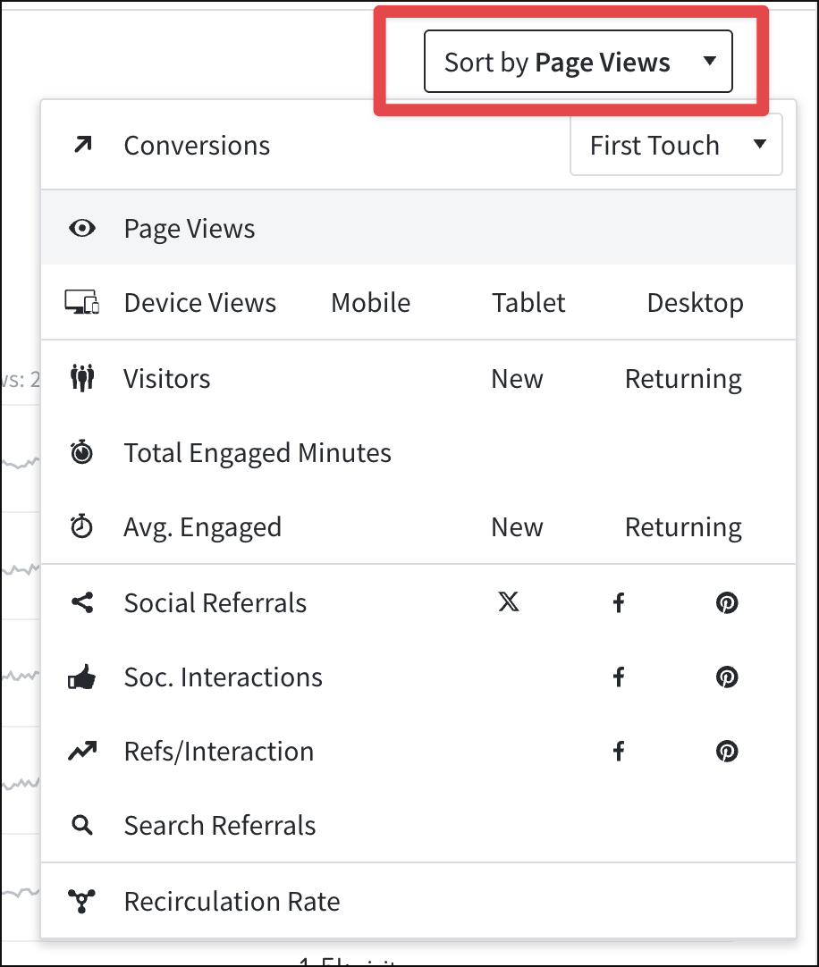Click the Conversions arrow icon
The image size is (819, 967).
(x=82, y=145)
